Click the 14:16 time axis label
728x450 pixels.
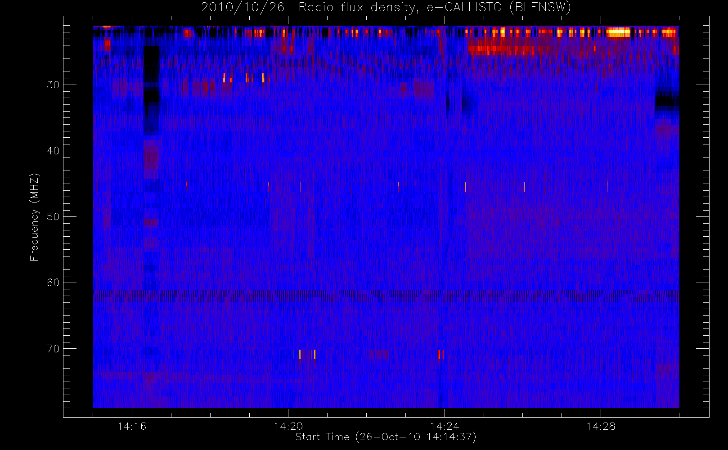132,426
